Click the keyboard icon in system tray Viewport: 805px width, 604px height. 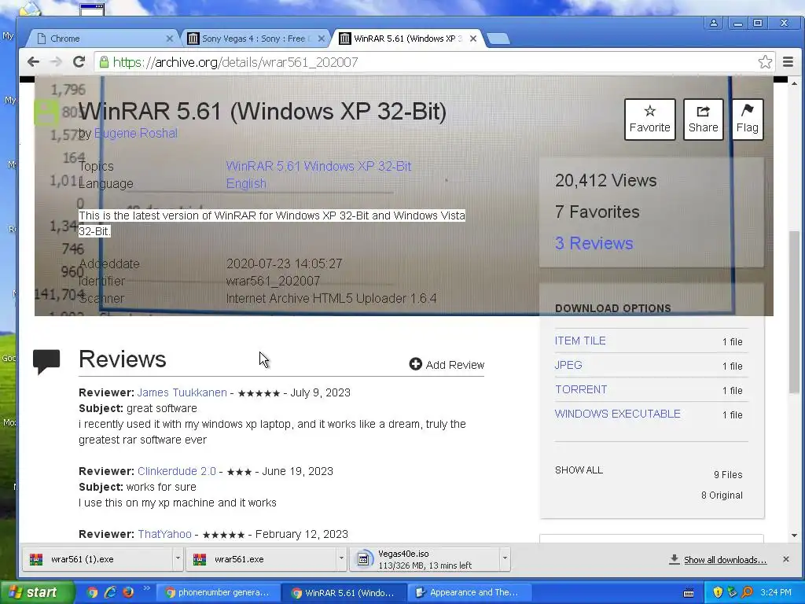689,593
